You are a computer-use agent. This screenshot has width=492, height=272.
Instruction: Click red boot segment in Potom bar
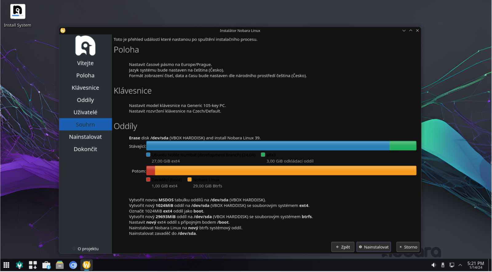pyautogui.click(x=151, y=171)
